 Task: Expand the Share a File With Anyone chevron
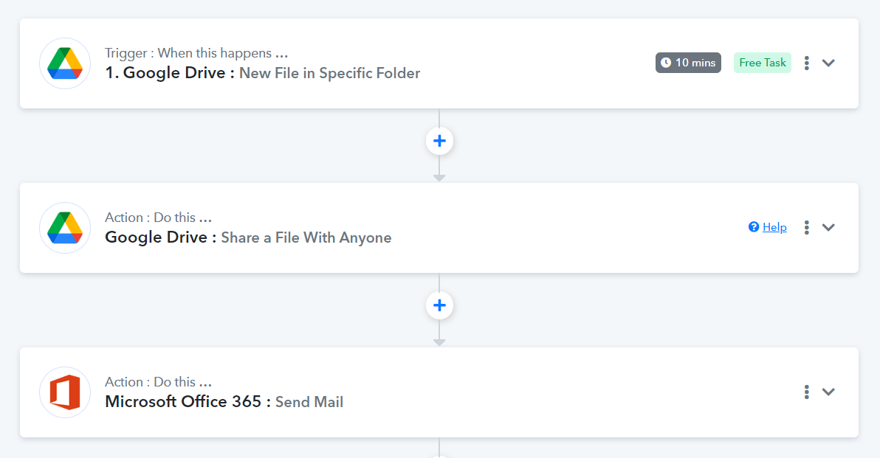828,227
